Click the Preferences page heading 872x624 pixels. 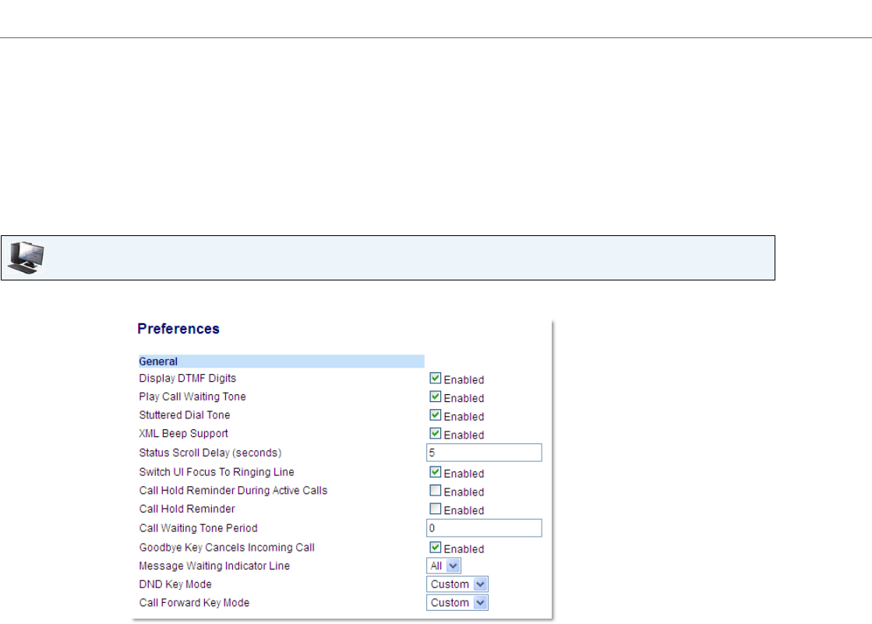click(178, 329)
